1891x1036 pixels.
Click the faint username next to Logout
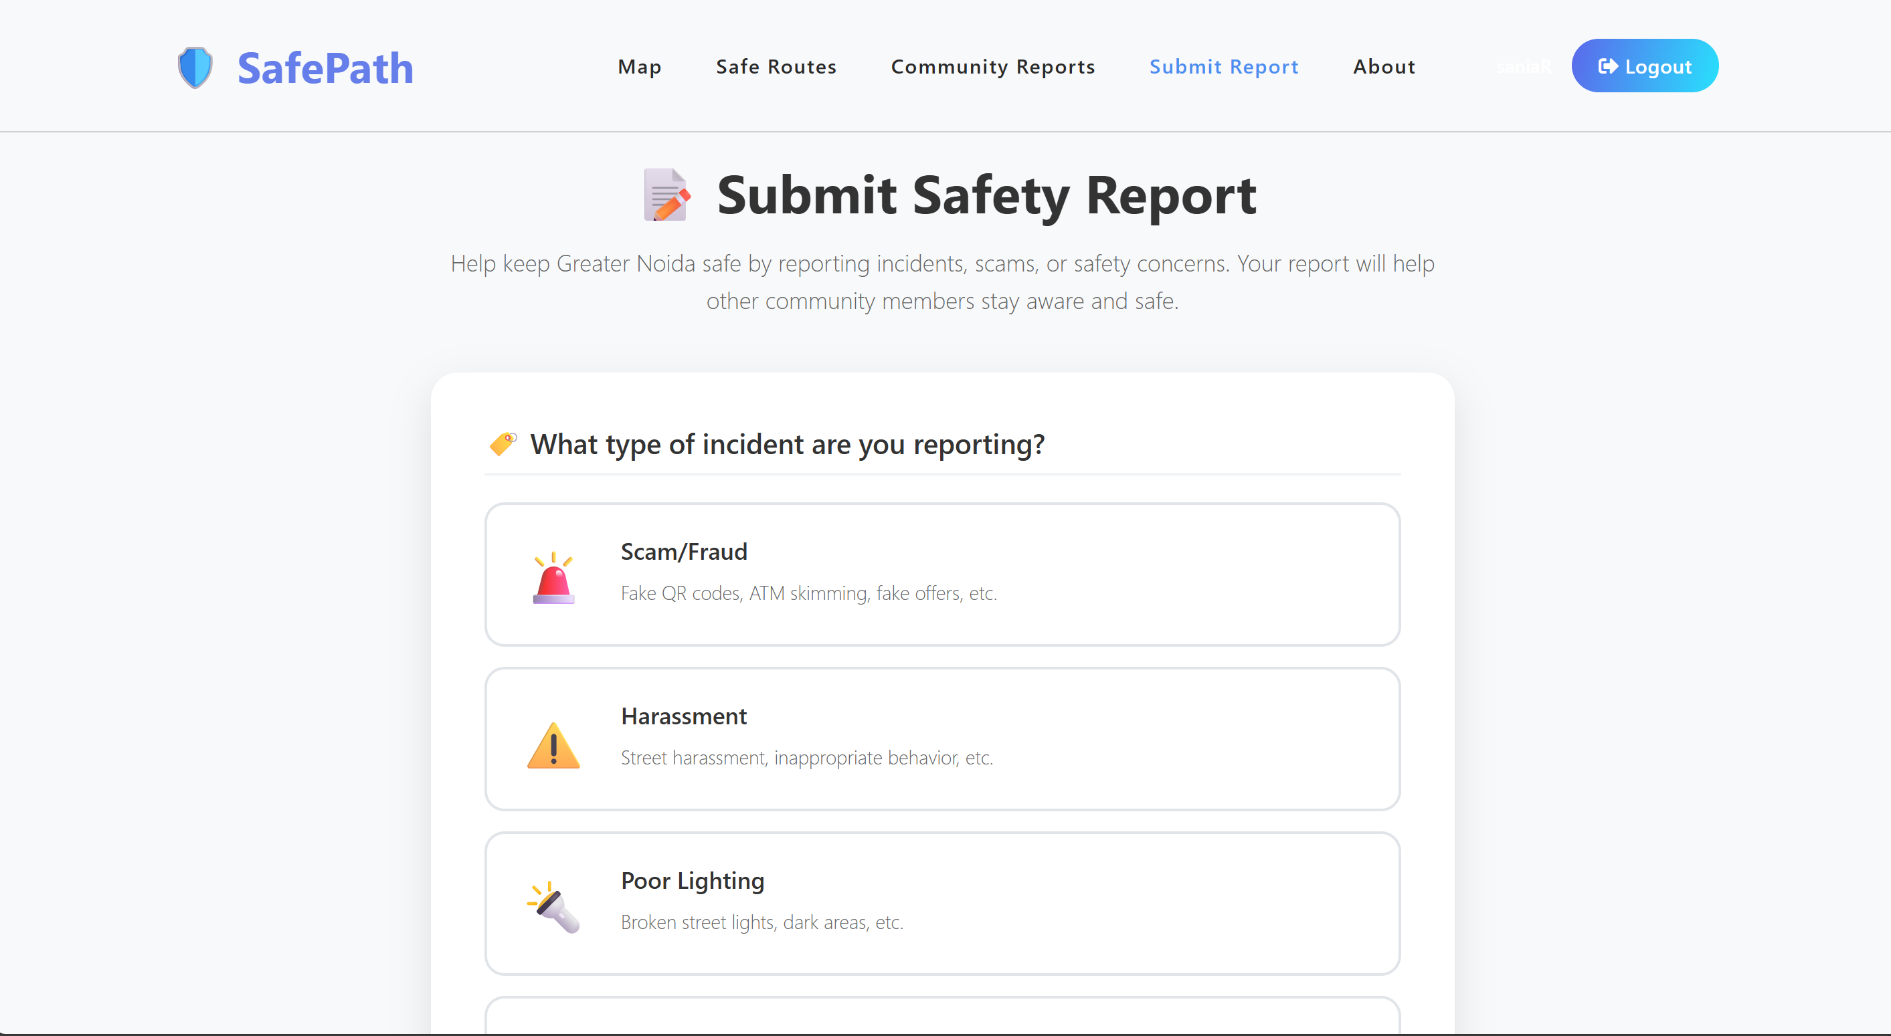1523,67
